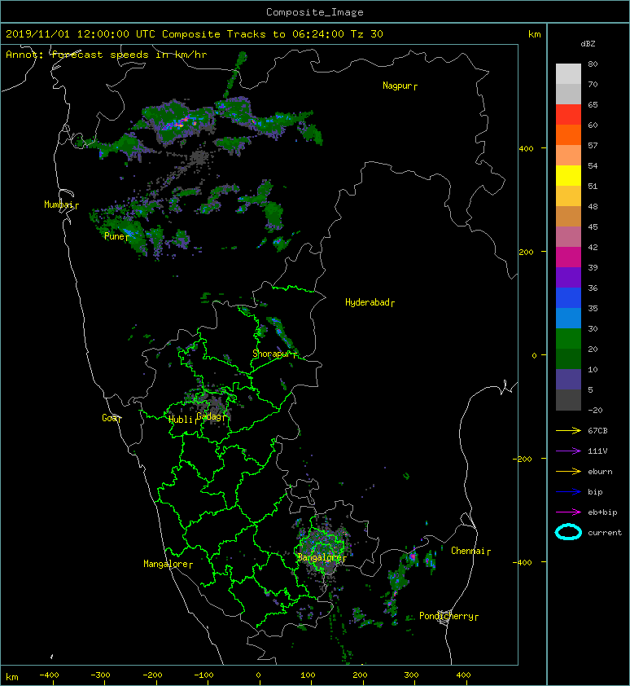Click the eburn arrow legend icon
Viewport: 630px width, 686px height.
(568, 472)
